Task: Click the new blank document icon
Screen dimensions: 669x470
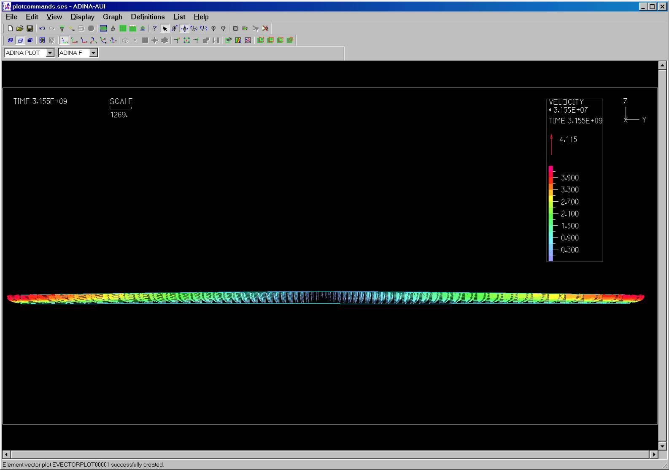Action: [x=10, y=29]
